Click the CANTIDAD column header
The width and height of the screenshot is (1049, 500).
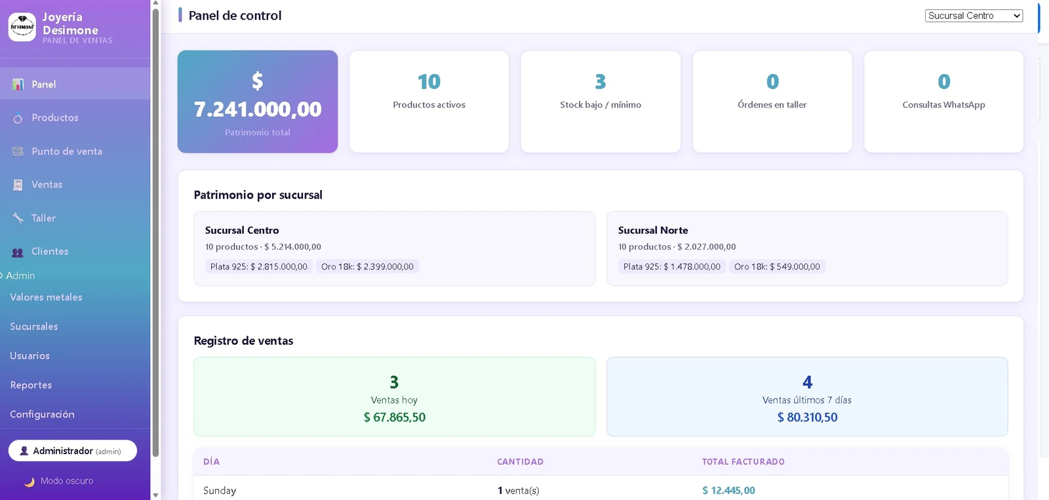pos(521,462)
